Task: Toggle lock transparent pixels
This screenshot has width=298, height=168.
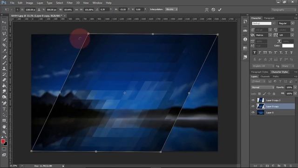Action: pyautogui.click(x=259, y=93)
